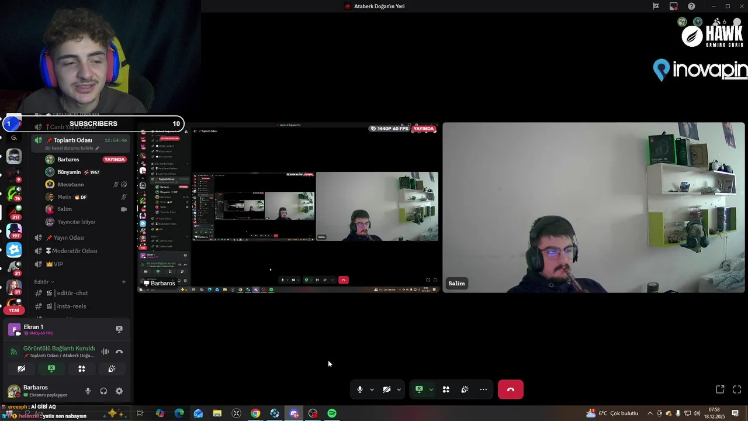Open volume control in system tray

tap(697, 413)
